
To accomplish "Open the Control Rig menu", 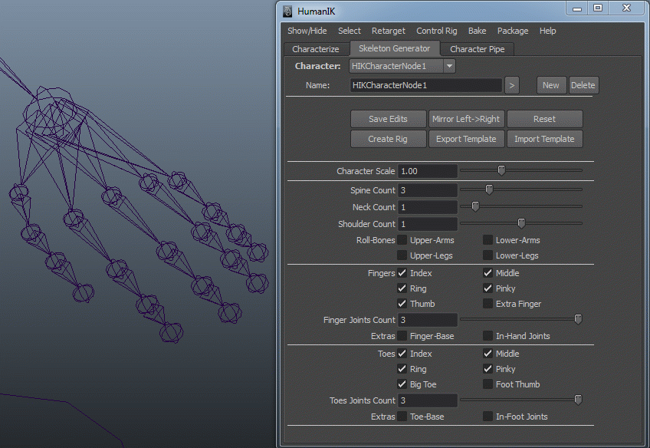I will [436, 31].
